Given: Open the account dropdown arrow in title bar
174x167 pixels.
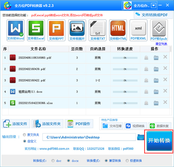Looking at the screenshot, I should tap(153, 6).
